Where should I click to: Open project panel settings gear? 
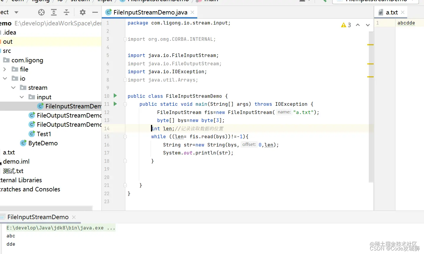pyautogui.click(x=83, y=12)
